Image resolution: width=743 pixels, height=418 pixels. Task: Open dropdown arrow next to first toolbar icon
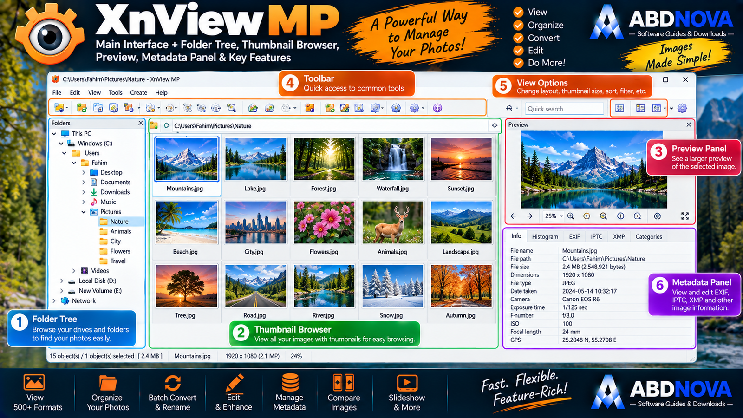point(67,108)
